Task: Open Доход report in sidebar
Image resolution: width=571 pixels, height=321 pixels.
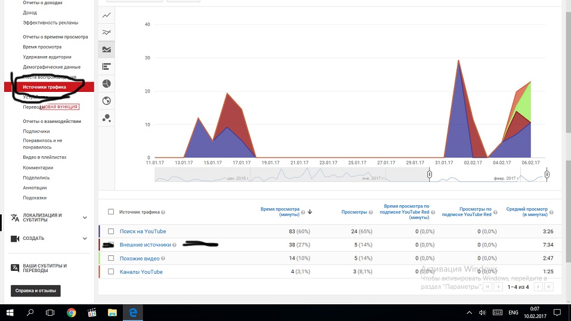Action: coord(30,13)
